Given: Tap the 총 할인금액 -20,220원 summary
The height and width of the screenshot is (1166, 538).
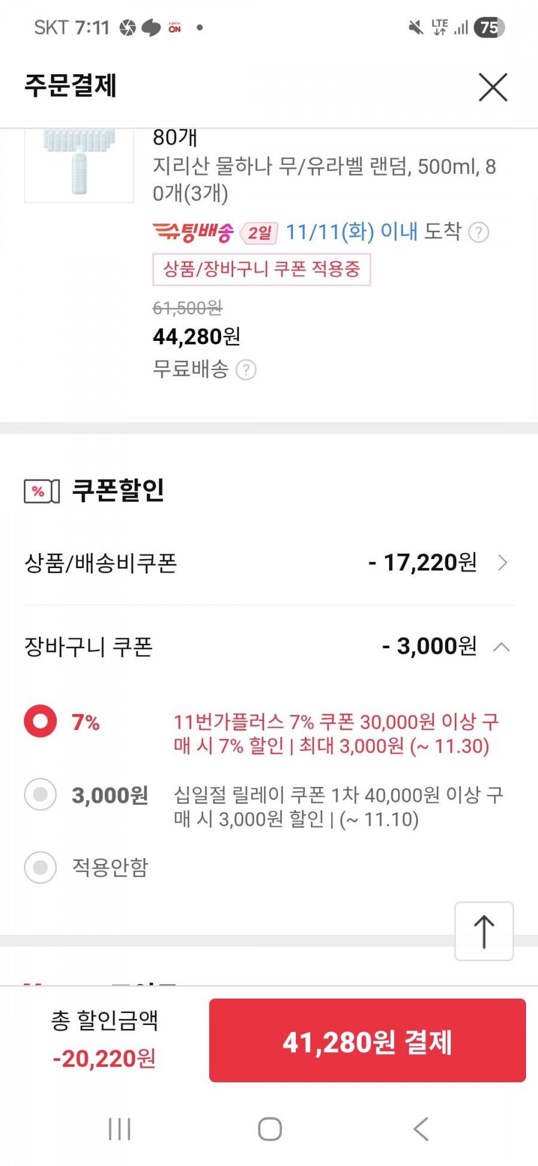Looking at the screenshot, I should tap(105, 1039).
